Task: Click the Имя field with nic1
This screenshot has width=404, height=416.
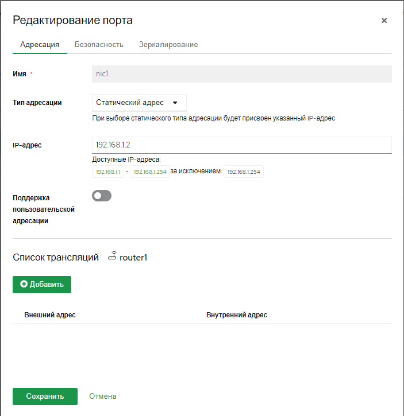Action: tap(242, 74)
